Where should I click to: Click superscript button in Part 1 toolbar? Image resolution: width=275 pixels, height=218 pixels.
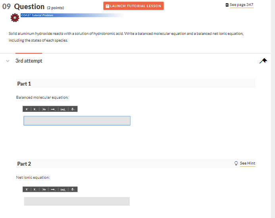pyautogui.click(x=27, y=109)
